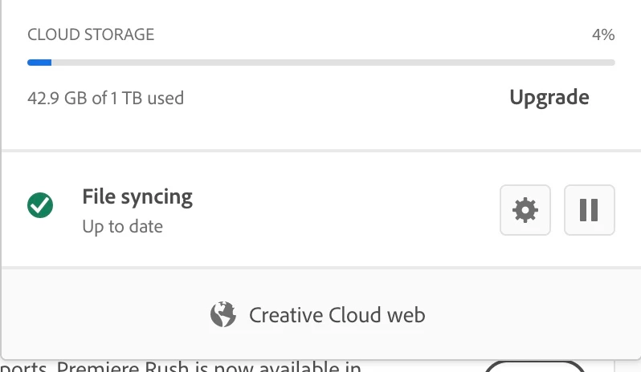Click the 4% storage usage label

(602, 34)
